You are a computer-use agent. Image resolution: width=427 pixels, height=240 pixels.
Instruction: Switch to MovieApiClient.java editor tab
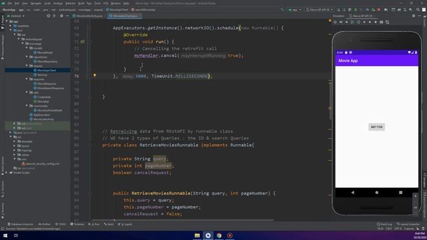(x=125, y=16)
